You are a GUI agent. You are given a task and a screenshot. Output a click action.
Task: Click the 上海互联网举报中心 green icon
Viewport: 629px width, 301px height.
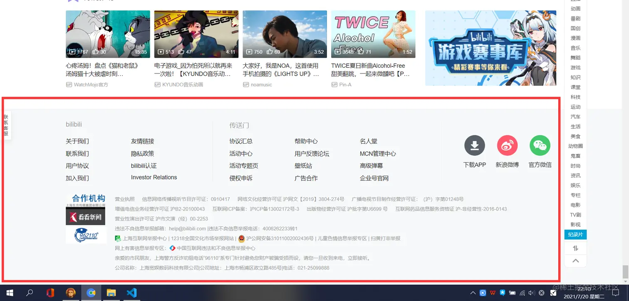pos(118,238)
